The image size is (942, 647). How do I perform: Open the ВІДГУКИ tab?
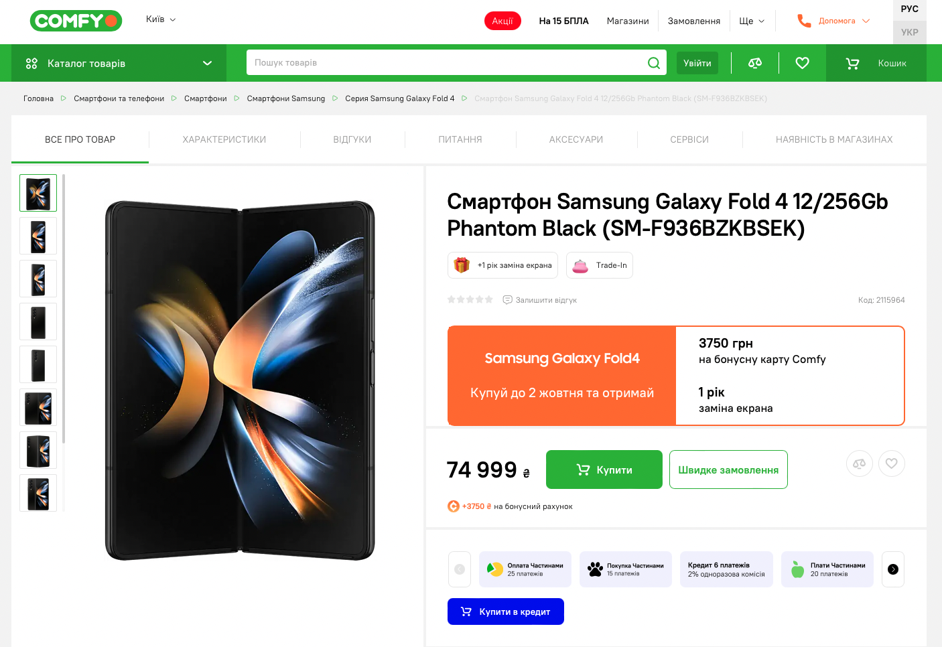coord(352,139)
